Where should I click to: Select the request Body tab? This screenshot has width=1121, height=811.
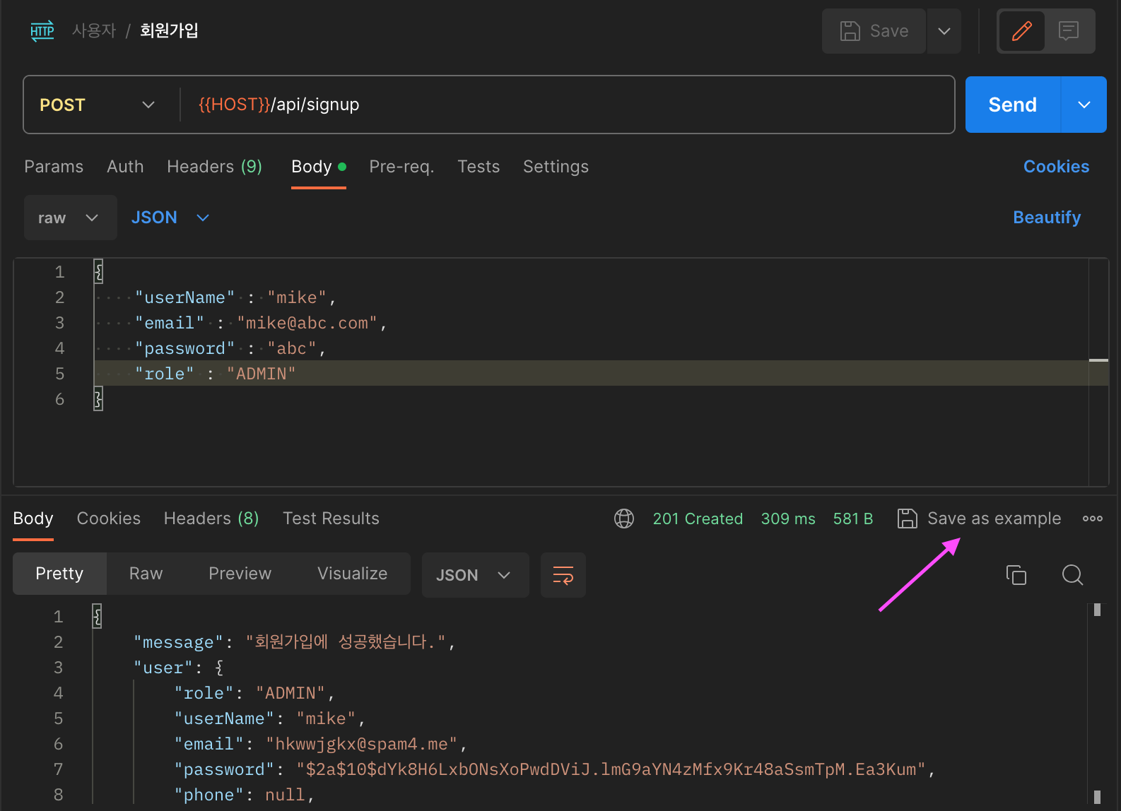click(x=319, y=167)
